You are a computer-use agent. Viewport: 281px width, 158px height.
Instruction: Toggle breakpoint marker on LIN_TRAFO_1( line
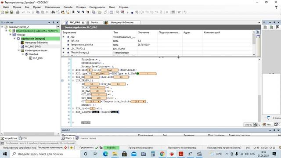[73, 81]
